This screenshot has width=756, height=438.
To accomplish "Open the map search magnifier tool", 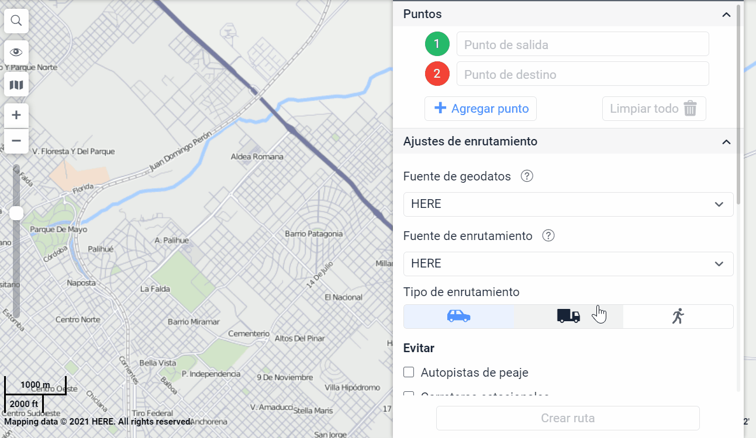I will [x=16, y=21].
